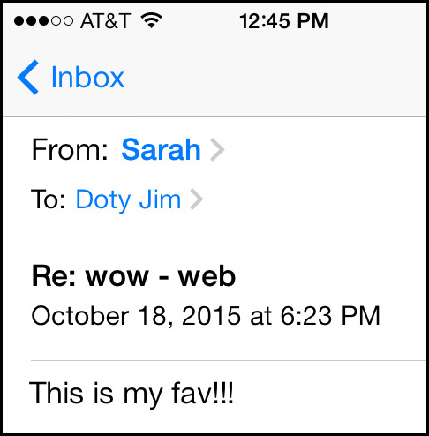Tap the 12:45 PM status bar clock
This screenshot has height=436, width=429.
[x=284, y=21]
